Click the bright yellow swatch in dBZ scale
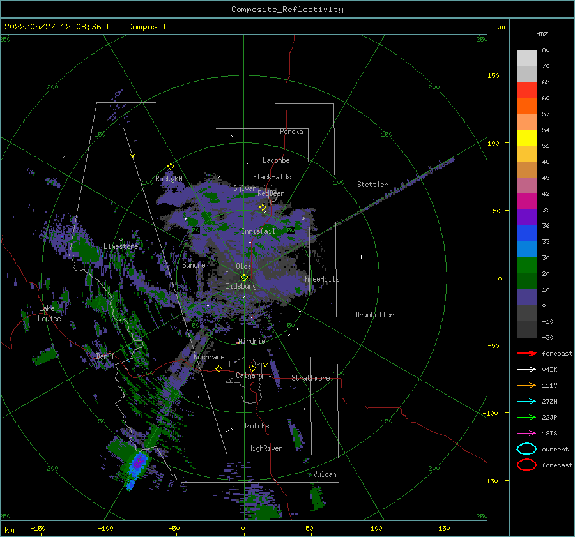Viewport: 575px width, 537px height. tap(526, 137)
